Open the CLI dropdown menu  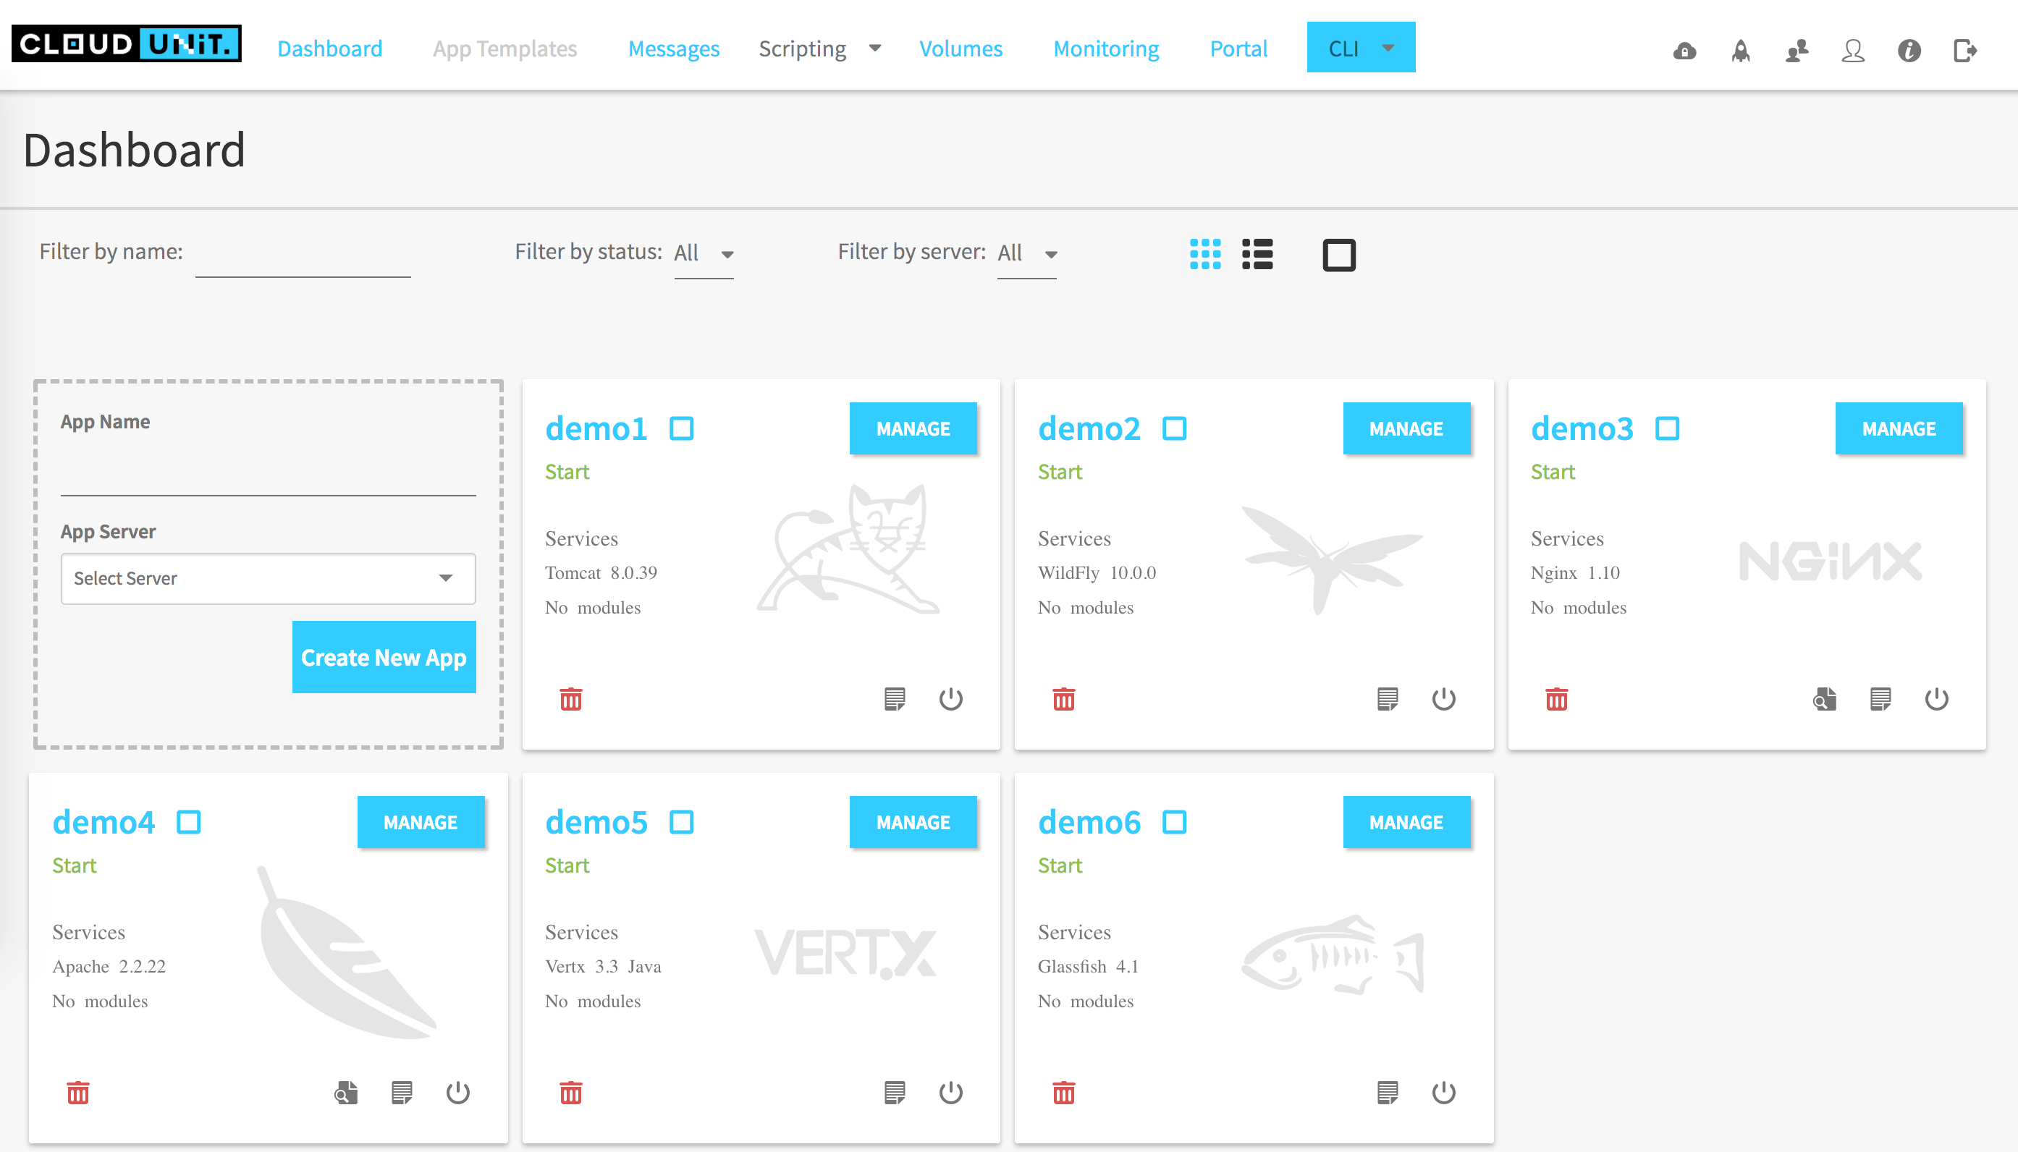(1360, 48)
